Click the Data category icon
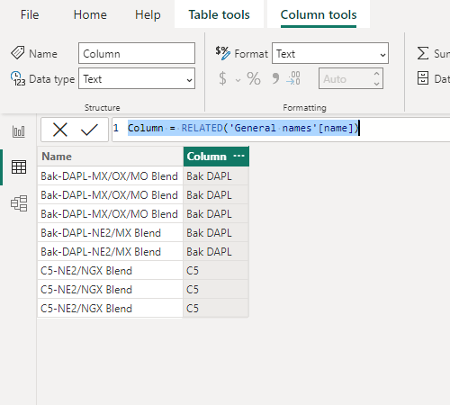Viewport: 450px width, 405px height. [423, 78]
